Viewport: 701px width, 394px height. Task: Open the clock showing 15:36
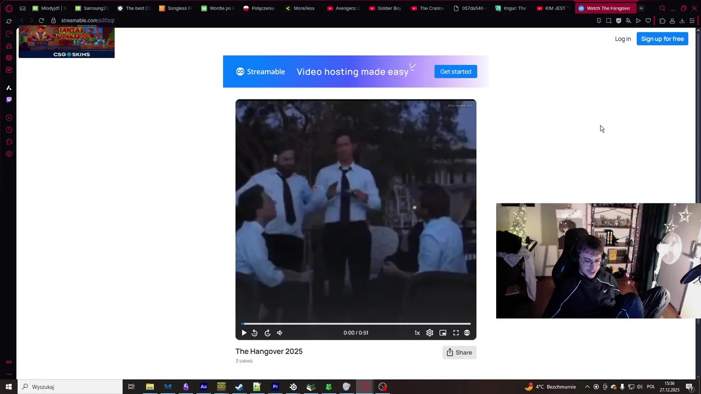pos(669,386)
